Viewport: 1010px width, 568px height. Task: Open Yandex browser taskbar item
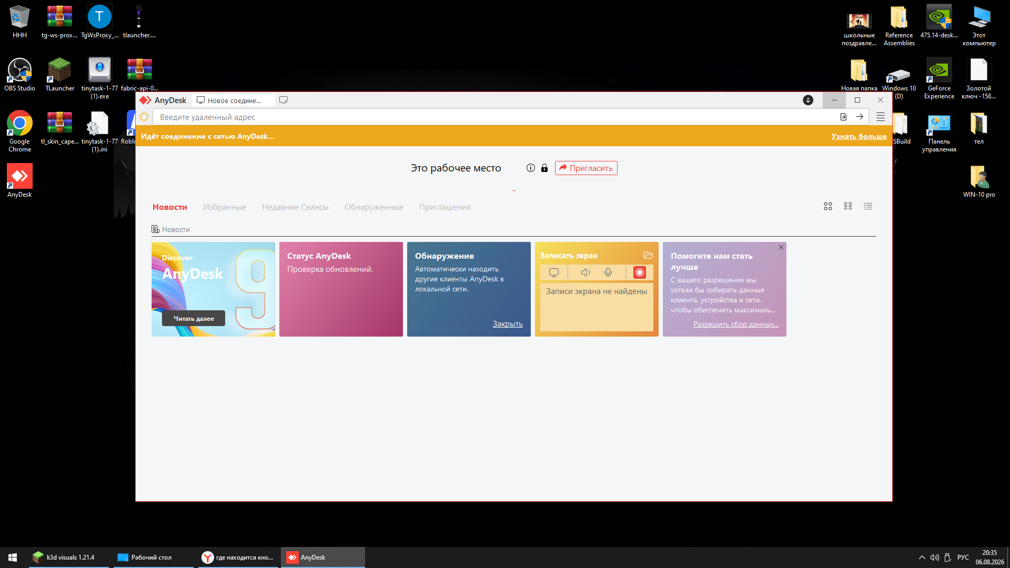tap(238, 557)
